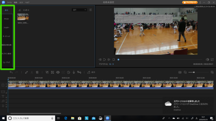
Task: Change the 16:9 aspect ratio setting
Action: pyautogui.click(x=111, y=64)
